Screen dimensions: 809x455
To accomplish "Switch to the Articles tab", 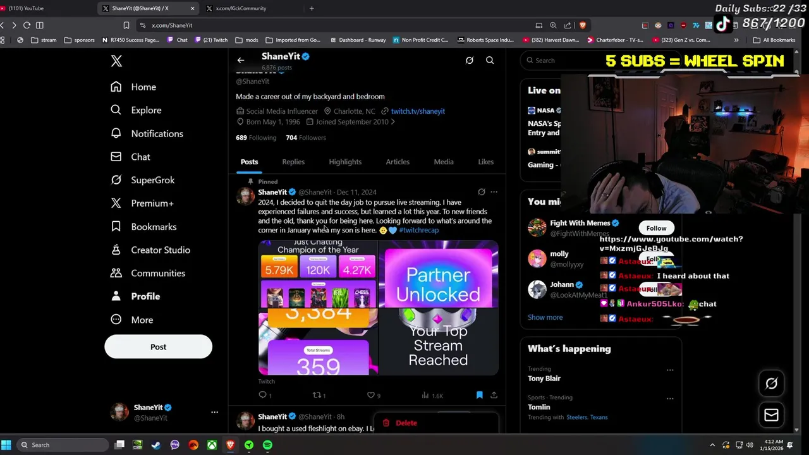I will (398, 162).
